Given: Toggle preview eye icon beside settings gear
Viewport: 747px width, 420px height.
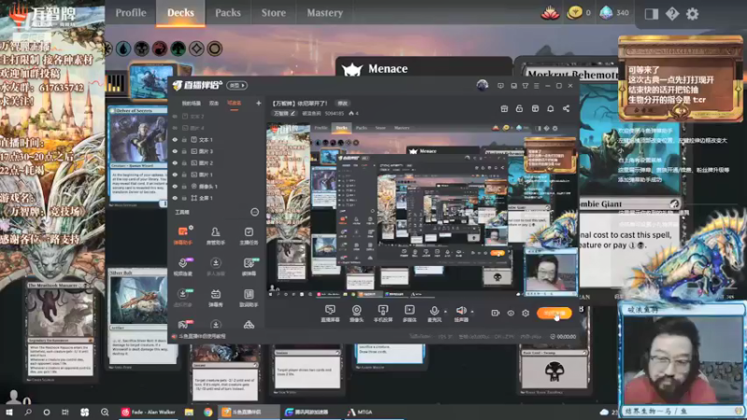Looking at the screenshot, I should point(511,313).
